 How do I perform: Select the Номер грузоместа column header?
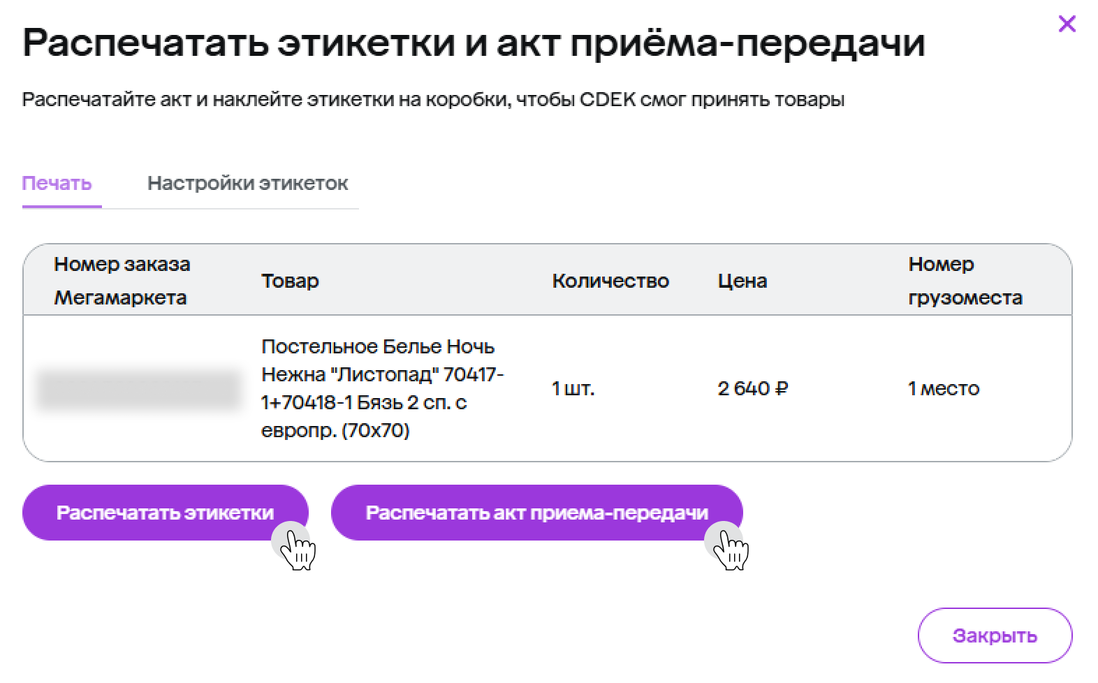pos(965,281)
